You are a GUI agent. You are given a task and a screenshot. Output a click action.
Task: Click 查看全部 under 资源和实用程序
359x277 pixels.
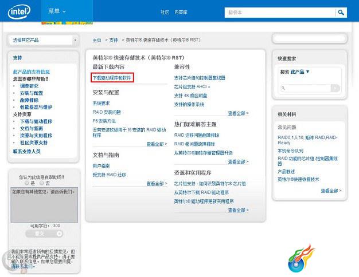click(x=239, y=210)
